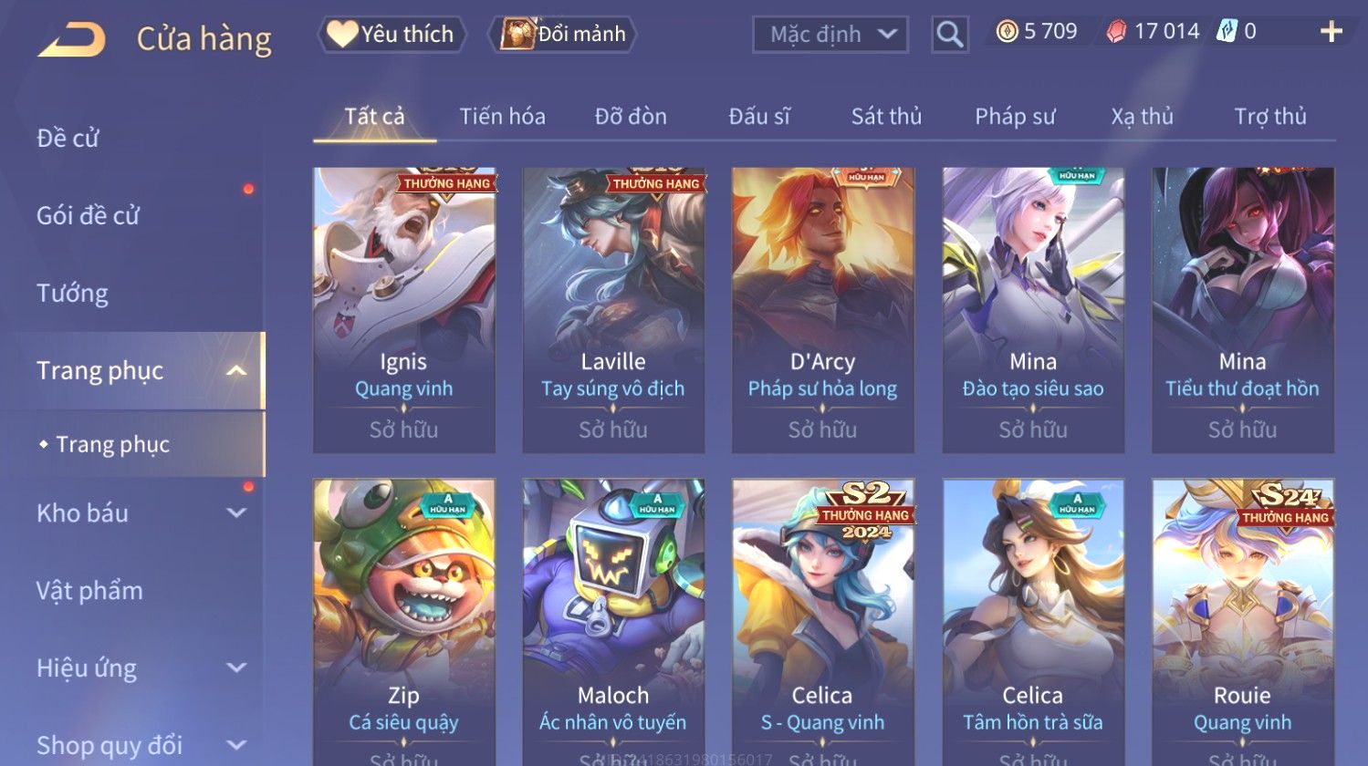Image resolution: width=1368 pixels, height=766 pixels.
Task: Click the chest icon in Đổi mảnh
Action: 517,34
